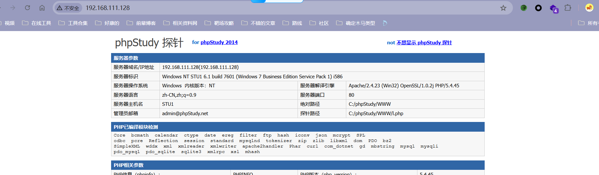The width and height of the screenshot is (599, 175).
Task: Click the 服务器参数 section header
Action: [298, 58]
